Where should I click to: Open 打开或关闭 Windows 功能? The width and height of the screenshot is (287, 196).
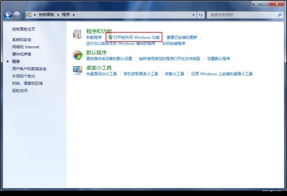coord(137,37)
